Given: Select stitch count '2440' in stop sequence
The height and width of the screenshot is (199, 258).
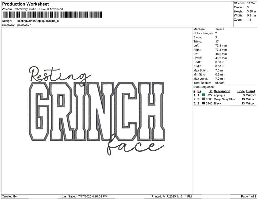Looking at the screenshot, I should (x=209, y=103).
